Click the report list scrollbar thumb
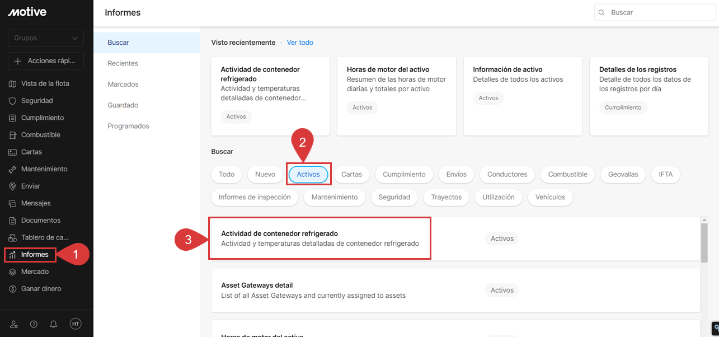This screenshot has width=719, height=337. (x=704, y=242)
